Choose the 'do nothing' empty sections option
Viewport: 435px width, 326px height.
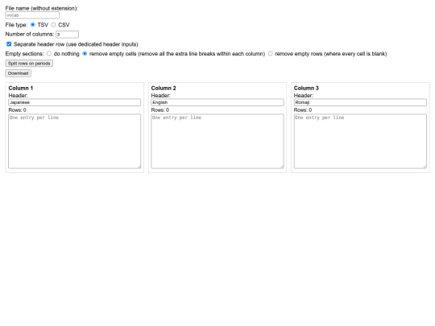pos(49,53)
